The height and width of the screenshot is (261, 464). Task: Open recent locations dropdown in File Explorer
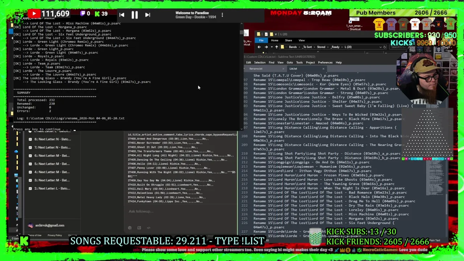click(x=271, y=47)
